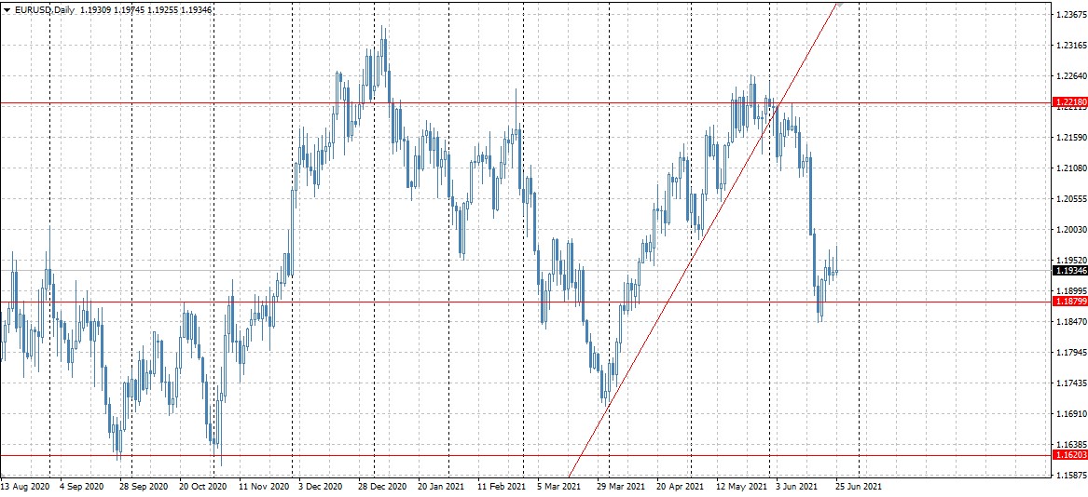
Task: Select the horizontal line at 1.18799
Action: point(526,302)
